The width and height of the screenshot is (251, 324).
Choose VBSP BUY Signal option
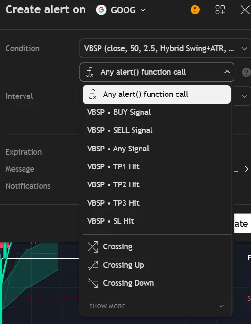(x=157, y=113)
